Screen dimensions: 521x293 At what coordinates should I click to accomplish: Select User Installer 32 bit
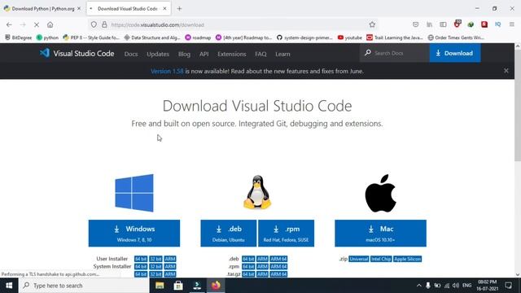pos(155,259)
